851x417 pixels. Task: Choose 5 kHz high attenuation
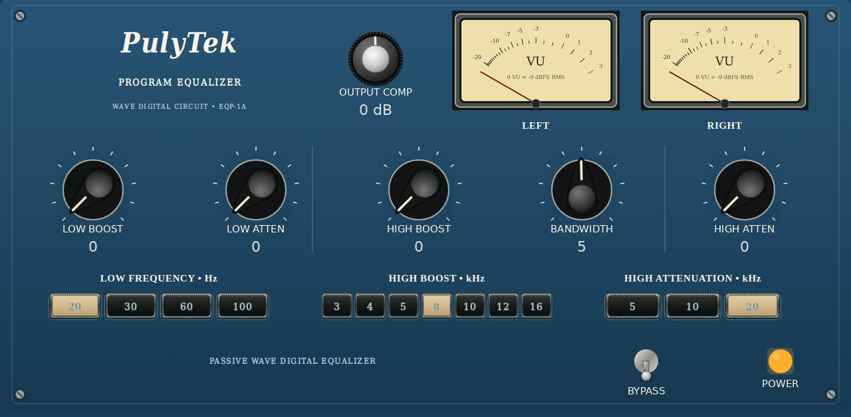633,306
